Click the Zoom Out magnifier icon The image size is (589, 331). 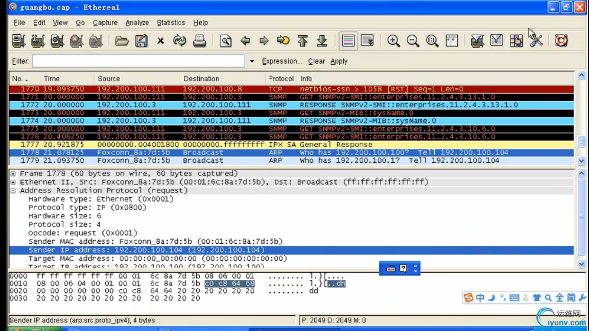click(x=413, y=41)
